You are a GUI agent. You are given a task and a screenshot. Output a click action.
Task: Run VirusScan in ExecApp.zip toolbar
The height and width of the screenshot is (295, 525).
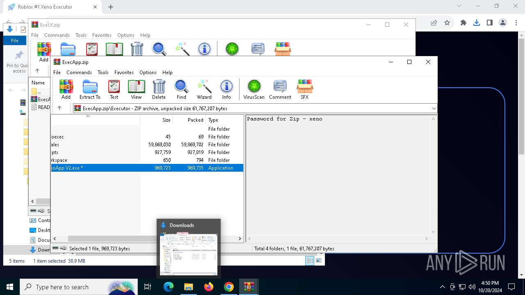coord(254,89)
